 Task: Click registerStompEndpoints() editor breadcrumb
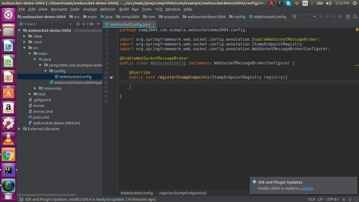[x=183, y=193]
